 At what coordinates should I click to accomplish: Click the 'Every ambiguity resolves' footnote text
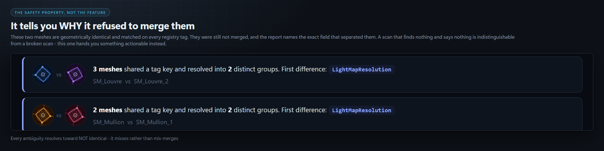(94, 138)
